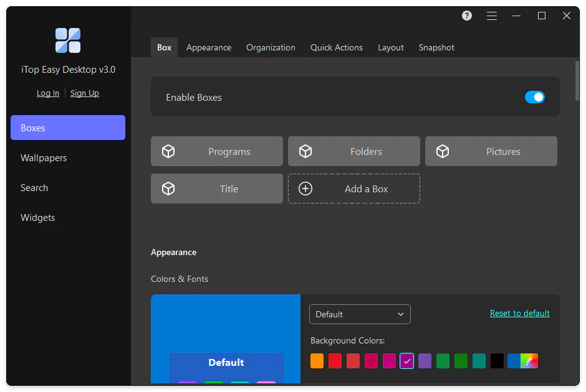Click the Title box icon
The width and height of the screenshot is (586, 392).
click(168, 189)
